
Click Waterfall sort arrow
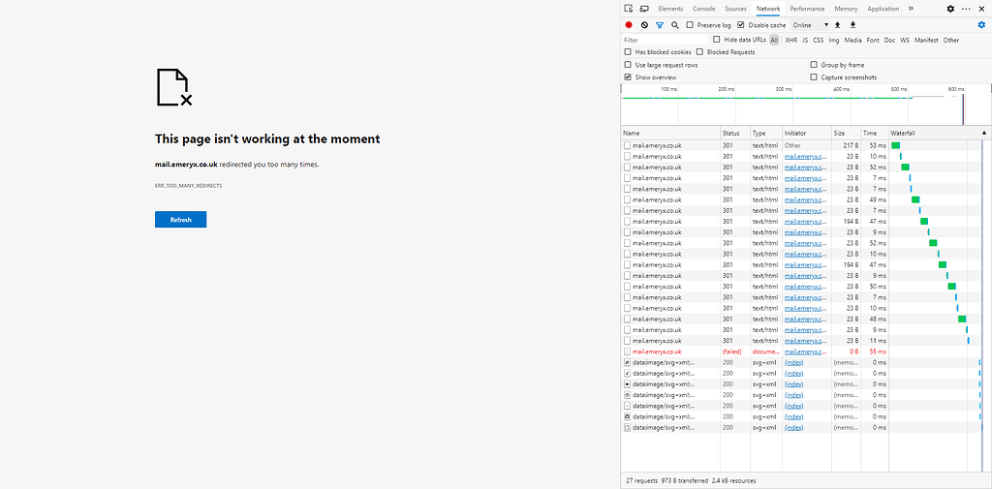coord(984,133)
